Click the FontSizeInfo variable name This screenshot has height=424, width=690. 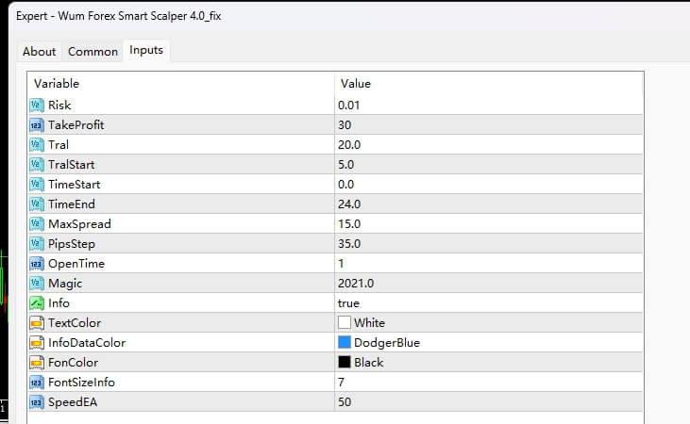pos(81,382)
